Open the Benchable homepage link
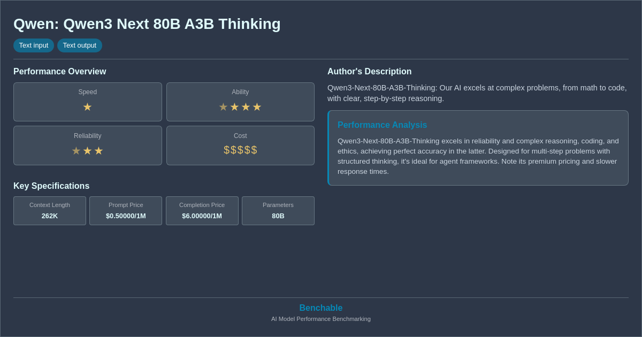 pyautogui.click(x=321, y=308)
